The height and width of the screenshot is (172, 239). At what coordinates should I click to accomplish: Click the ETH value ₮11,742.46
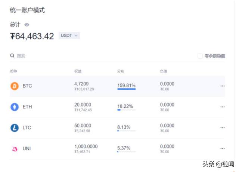pos(83,110)
